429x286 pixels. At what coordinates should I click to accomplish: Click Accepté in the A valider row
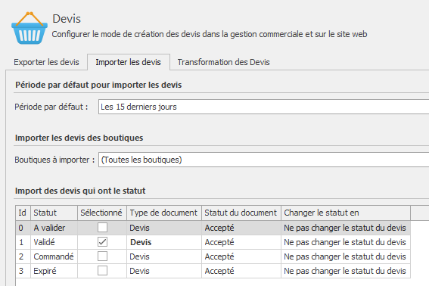pyautogui.click(x=241, y=228)
